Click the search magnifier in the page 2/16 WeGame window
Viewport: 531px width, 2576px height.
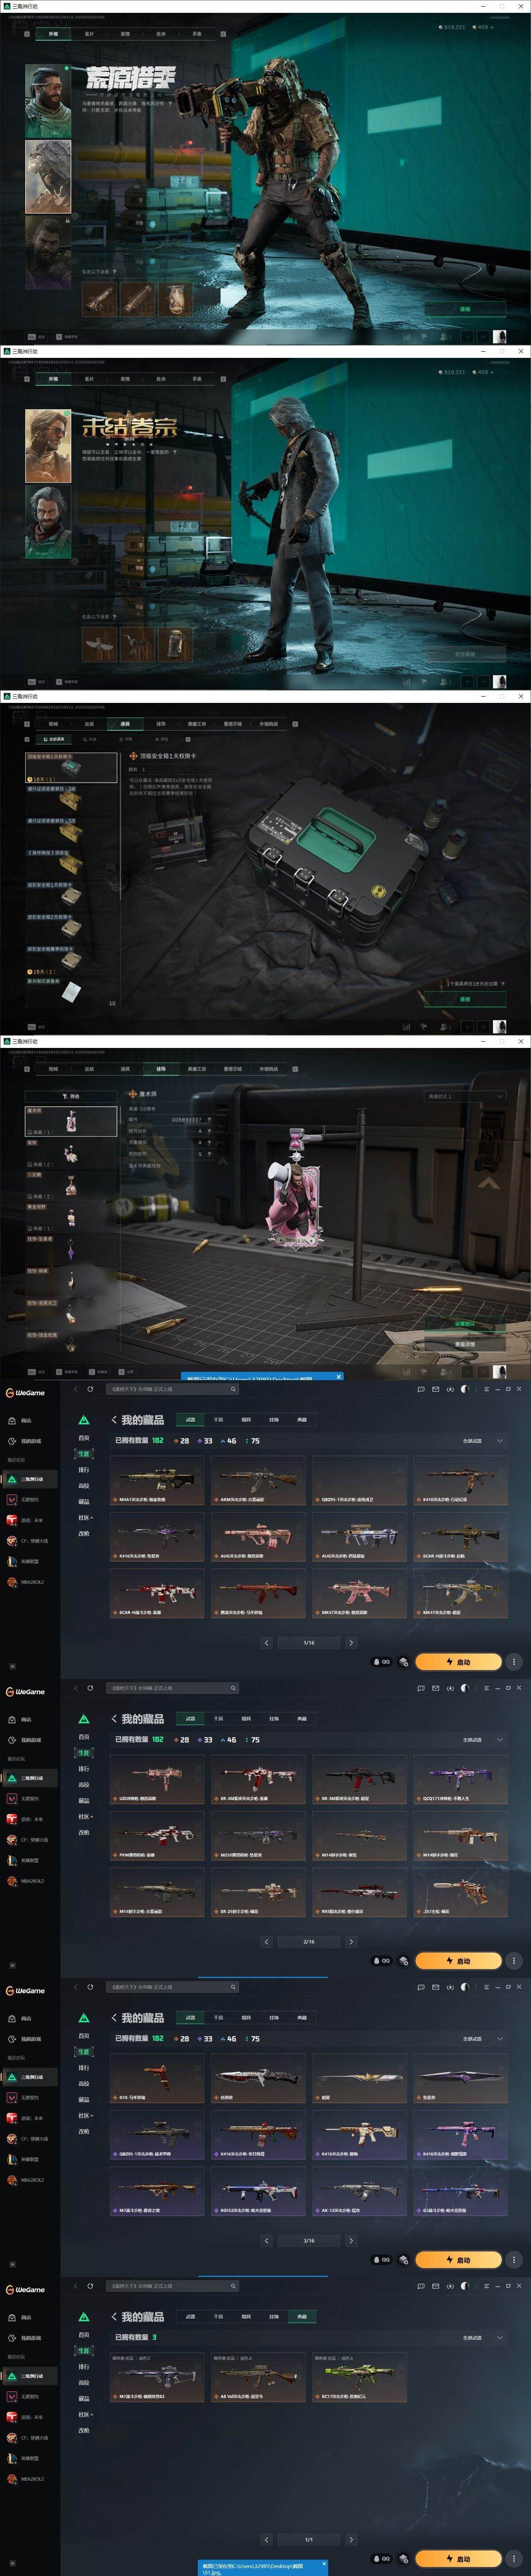pos(233,1688)
